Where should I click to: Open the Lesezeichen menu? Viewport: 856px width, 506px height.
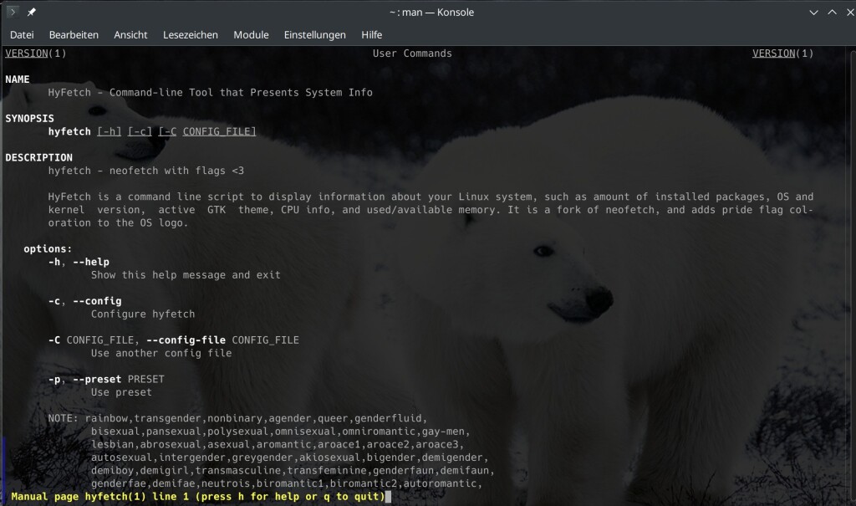(x=191, y=35)
